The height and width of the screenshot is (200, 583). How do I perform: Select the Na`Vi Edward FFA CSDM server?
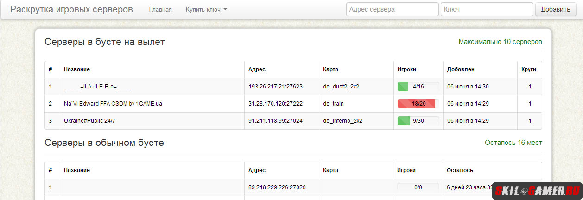point(113,104)
